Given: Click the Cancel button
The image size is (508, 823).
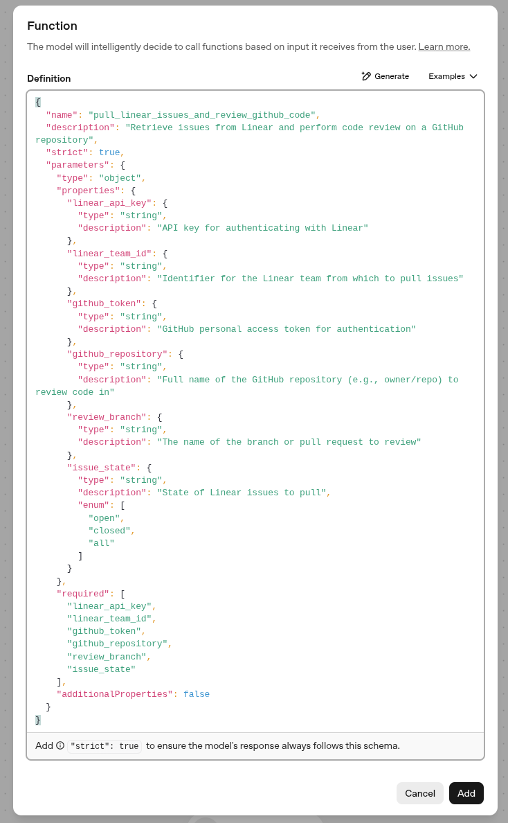Looking at the screenshot, I should pos(420,793).
